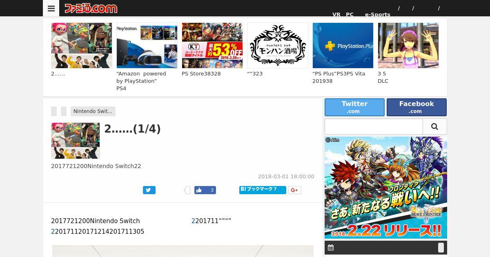
Task: Open the "3 5 DLC" headline link
Action: [x=383, y=78]
